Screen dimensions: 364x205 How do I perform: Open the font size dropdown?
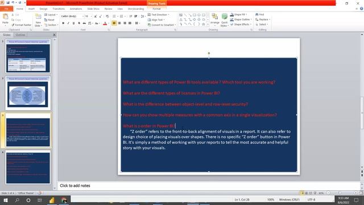click(x=91, y=17)
